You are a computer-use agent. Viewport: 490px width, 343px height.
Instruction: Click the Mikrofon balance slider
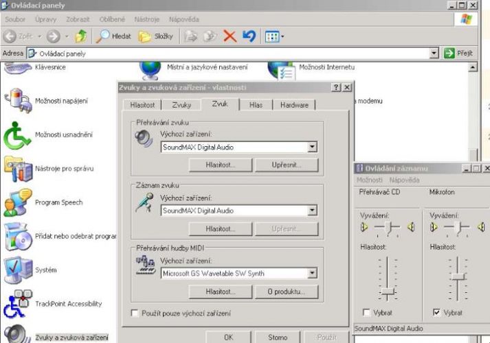coord(457,227)
